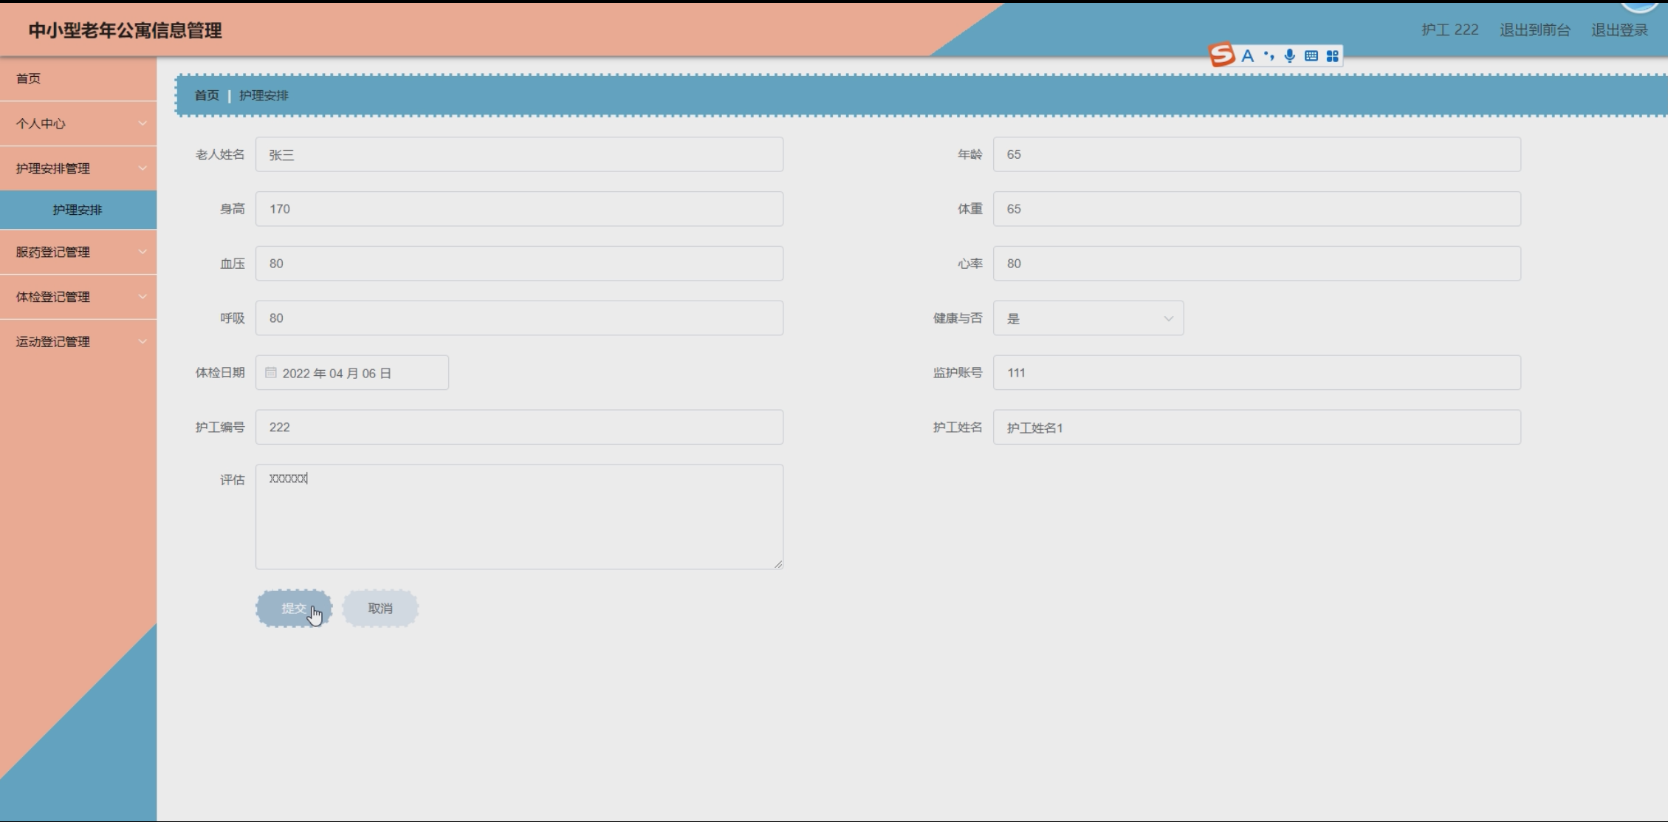Image resolution: width=1668 pixels, height=822 pixels.
Task: Open the Sogou soft keyboard icon
Action: tap(1311, 56)
